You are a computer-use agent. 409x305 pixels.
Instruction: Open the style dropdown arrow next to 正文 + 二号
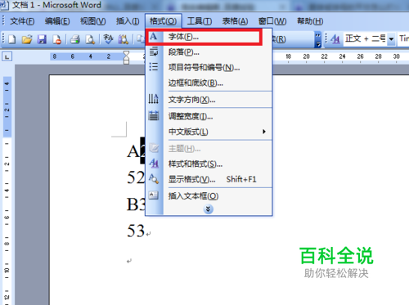pos(391,39)
